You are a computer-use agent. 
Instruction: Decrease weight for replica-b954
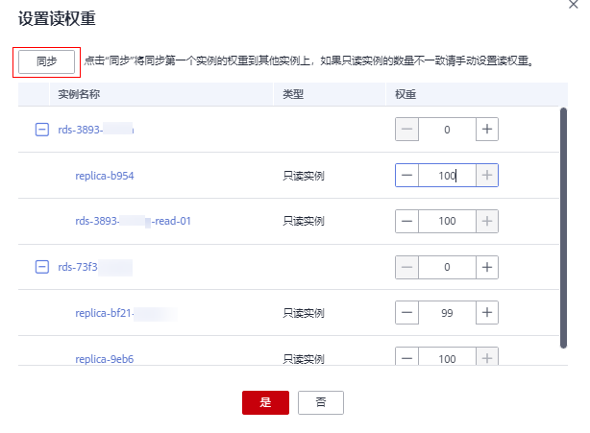pyautogui.click(x=406, y=176)
